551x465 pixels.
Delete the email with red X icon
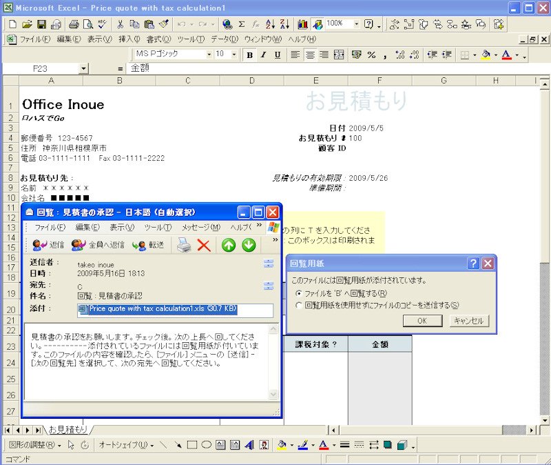pos(204,245)
